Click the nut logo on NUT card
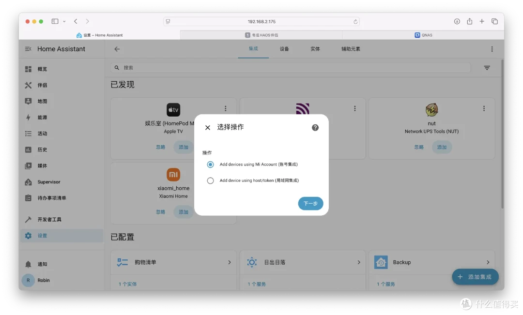 pyautogui.click(x=431, y=110)
